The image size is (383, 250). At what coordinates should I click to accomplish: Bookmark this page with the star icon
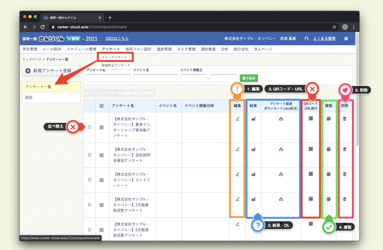pos(334,27)
